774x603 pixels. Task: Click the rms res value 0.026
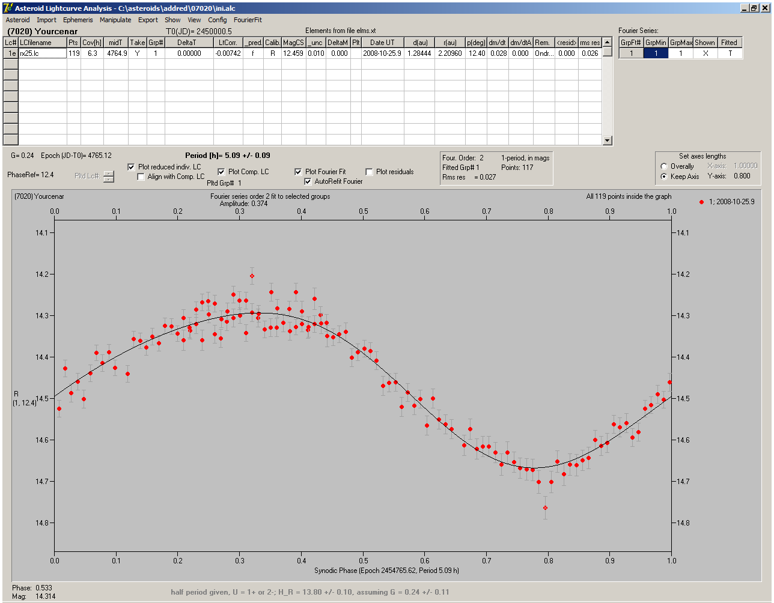[590, 53]
